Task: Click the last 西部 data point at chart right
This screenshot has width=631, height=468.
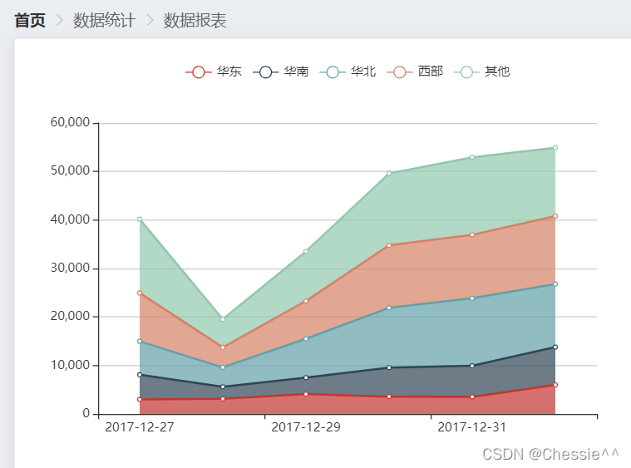Action: click(x=555, y=216)
